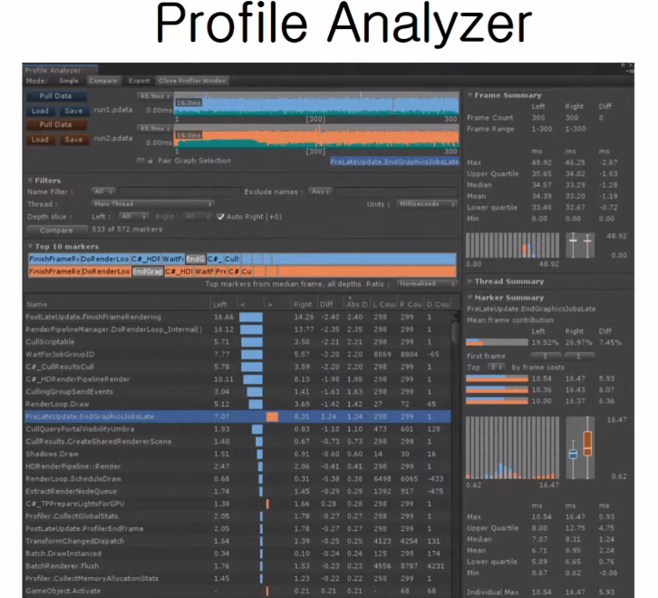
Task: Select PostLateUpdate.FinishFrameRendering row
Action: click(x=237, y=318)
